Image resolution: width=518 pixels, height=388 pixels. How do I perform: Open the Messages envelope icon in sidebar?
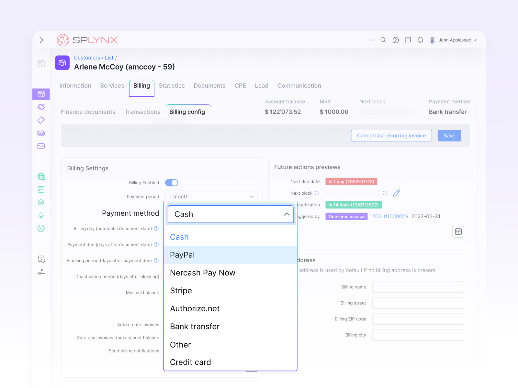point(41,146)
